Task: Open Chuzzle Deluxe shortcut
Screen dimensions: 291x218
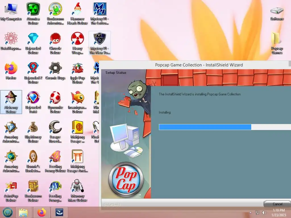Action: [55, 43]
